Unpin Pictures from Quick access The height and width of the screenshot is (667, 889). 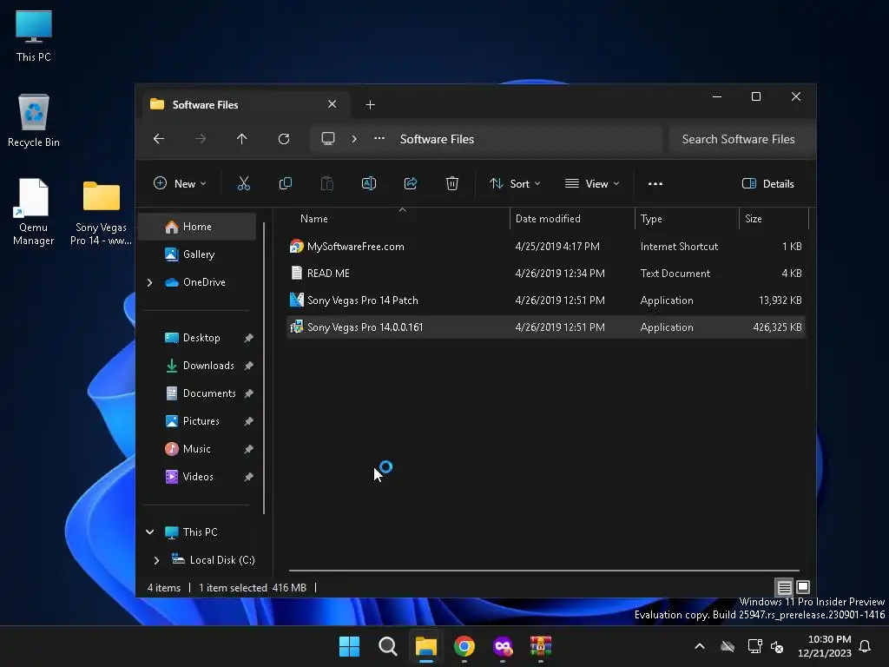[248, 421]
